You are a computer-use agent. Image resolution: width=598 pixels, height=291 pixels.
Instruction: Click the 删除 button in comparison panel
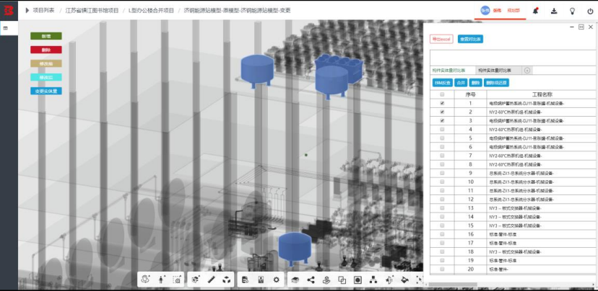point(475,83)
